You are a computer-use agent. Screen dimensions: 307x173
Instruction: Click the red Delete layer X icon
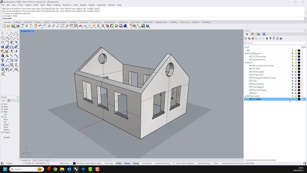pyautogui.click(x=253, y=38)
